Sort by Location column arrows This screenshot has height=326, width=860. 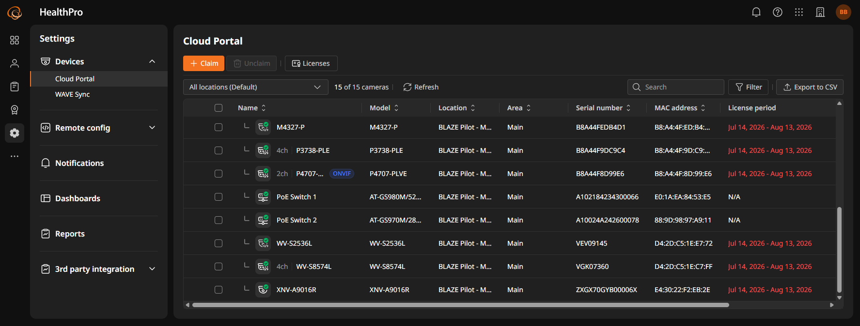point(473,108)
